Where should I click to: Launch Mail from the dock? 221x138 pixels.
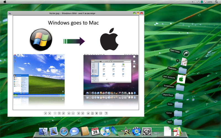pyautogui.click(x=53, y=131)
